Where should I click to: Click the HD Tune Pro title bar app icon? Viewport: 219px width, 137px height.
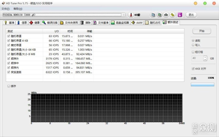[3, 3]
